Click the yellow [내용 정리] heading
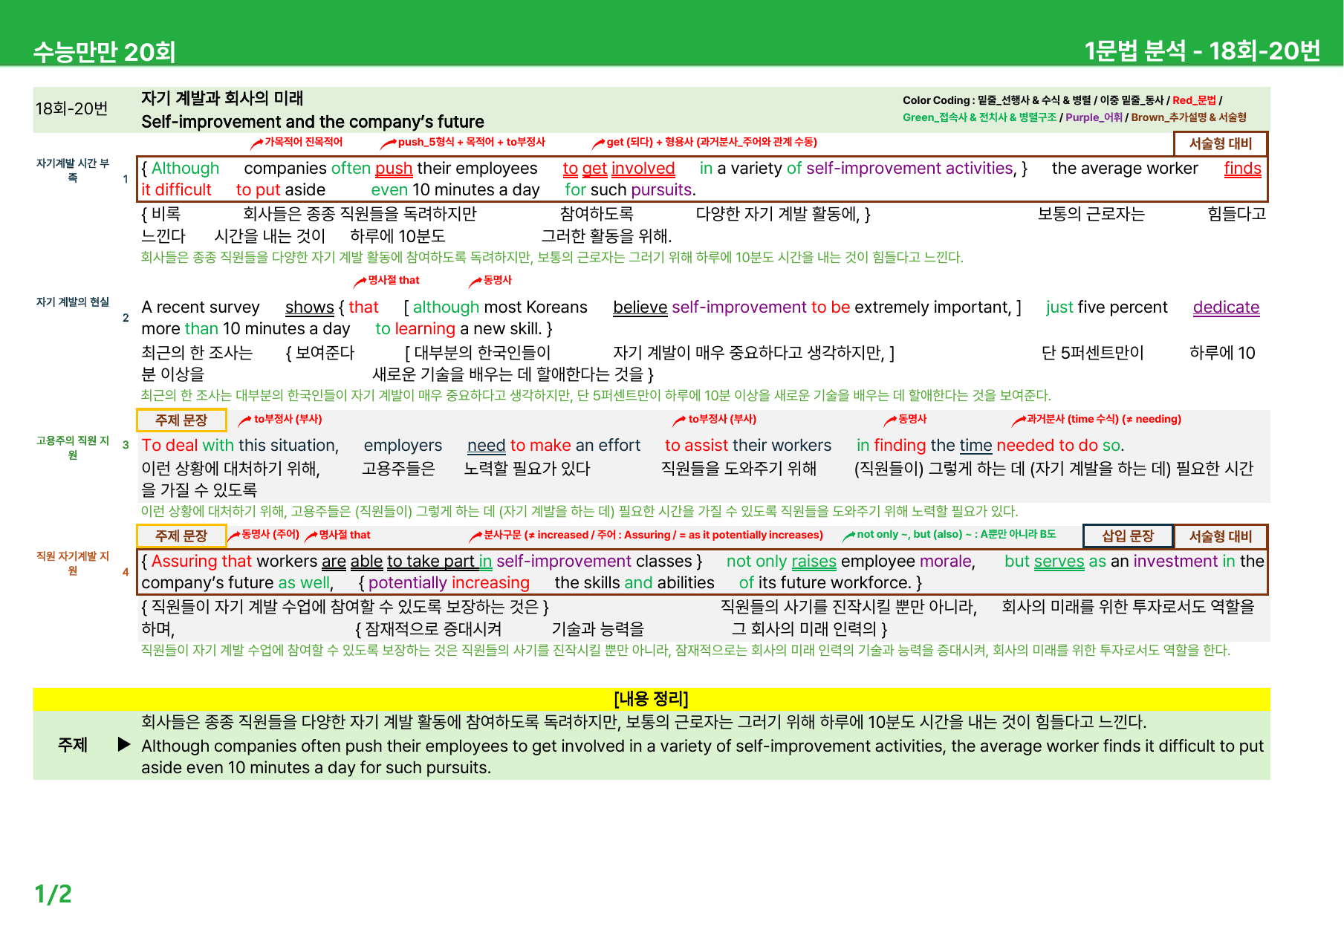This screenshot has width=1344, height=950. pos(651,699)
